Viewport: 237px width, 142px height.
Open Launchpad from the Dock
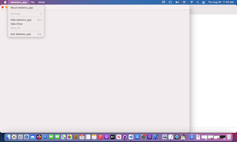tap(20, 137)
